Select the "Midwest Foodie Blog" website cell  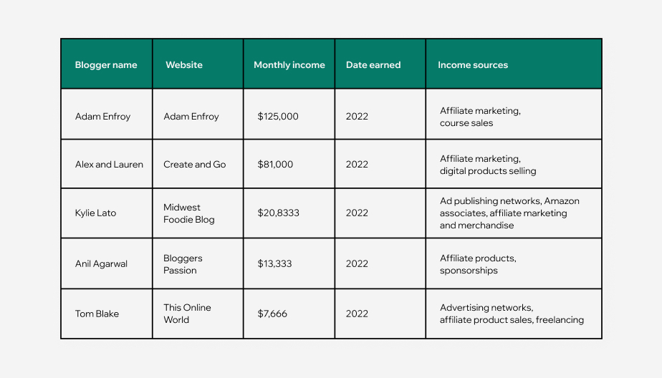pos(188,213)
